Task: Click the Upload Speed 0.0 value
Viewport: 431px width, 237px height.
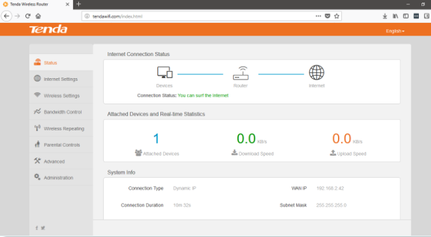Action: tap(342, 139)
